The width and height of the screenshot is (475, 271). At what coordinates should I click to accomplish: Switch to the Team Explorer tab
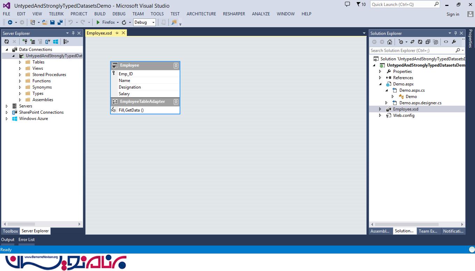click(428, 231)
